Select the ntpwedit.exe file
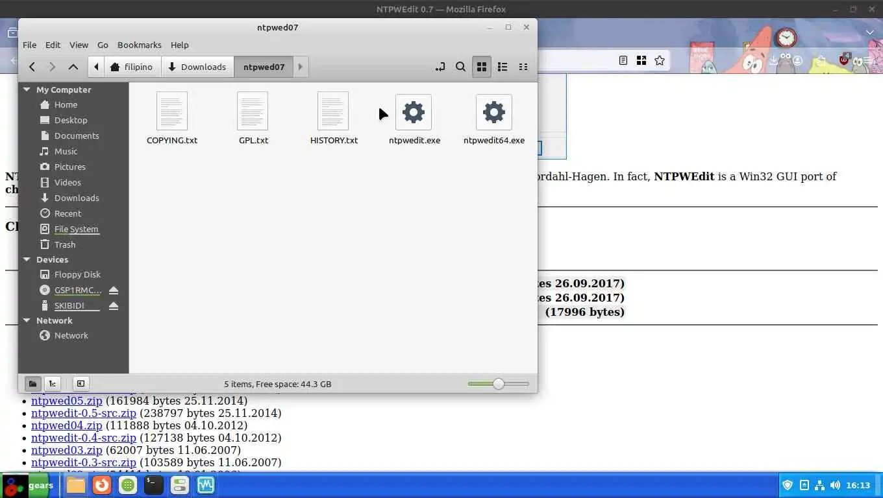This screenshot has height=498, width=883. click(414, 118)
